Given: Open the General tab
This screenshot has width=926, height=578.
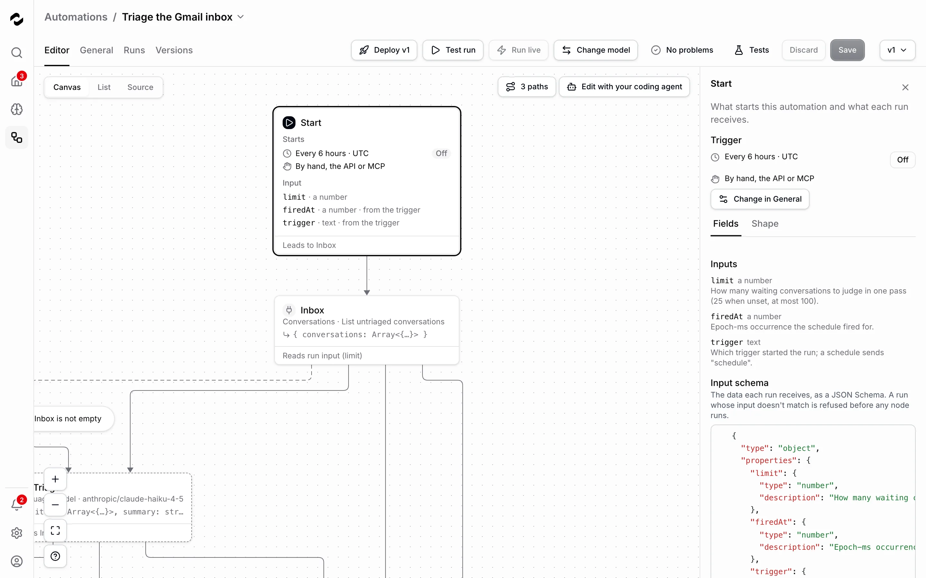Looking at the screenshot, I should (96, 50).
